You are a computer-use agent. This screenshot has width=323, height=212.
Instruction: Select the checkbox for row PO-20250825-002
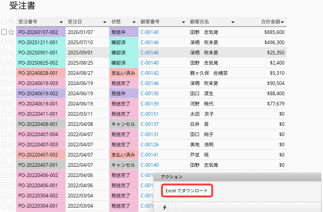4,63
